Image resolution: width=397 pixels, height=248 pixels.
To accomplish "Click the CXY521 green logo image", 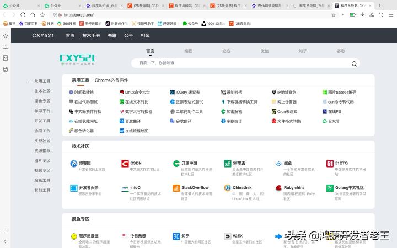I will pyautogui.click(x=77, y=60).
